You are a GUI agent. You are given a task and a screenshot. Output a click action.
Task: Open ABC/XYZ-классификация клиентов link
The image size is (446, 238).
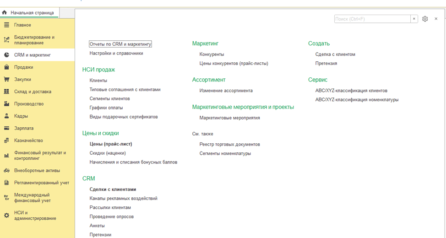[351, 91]
